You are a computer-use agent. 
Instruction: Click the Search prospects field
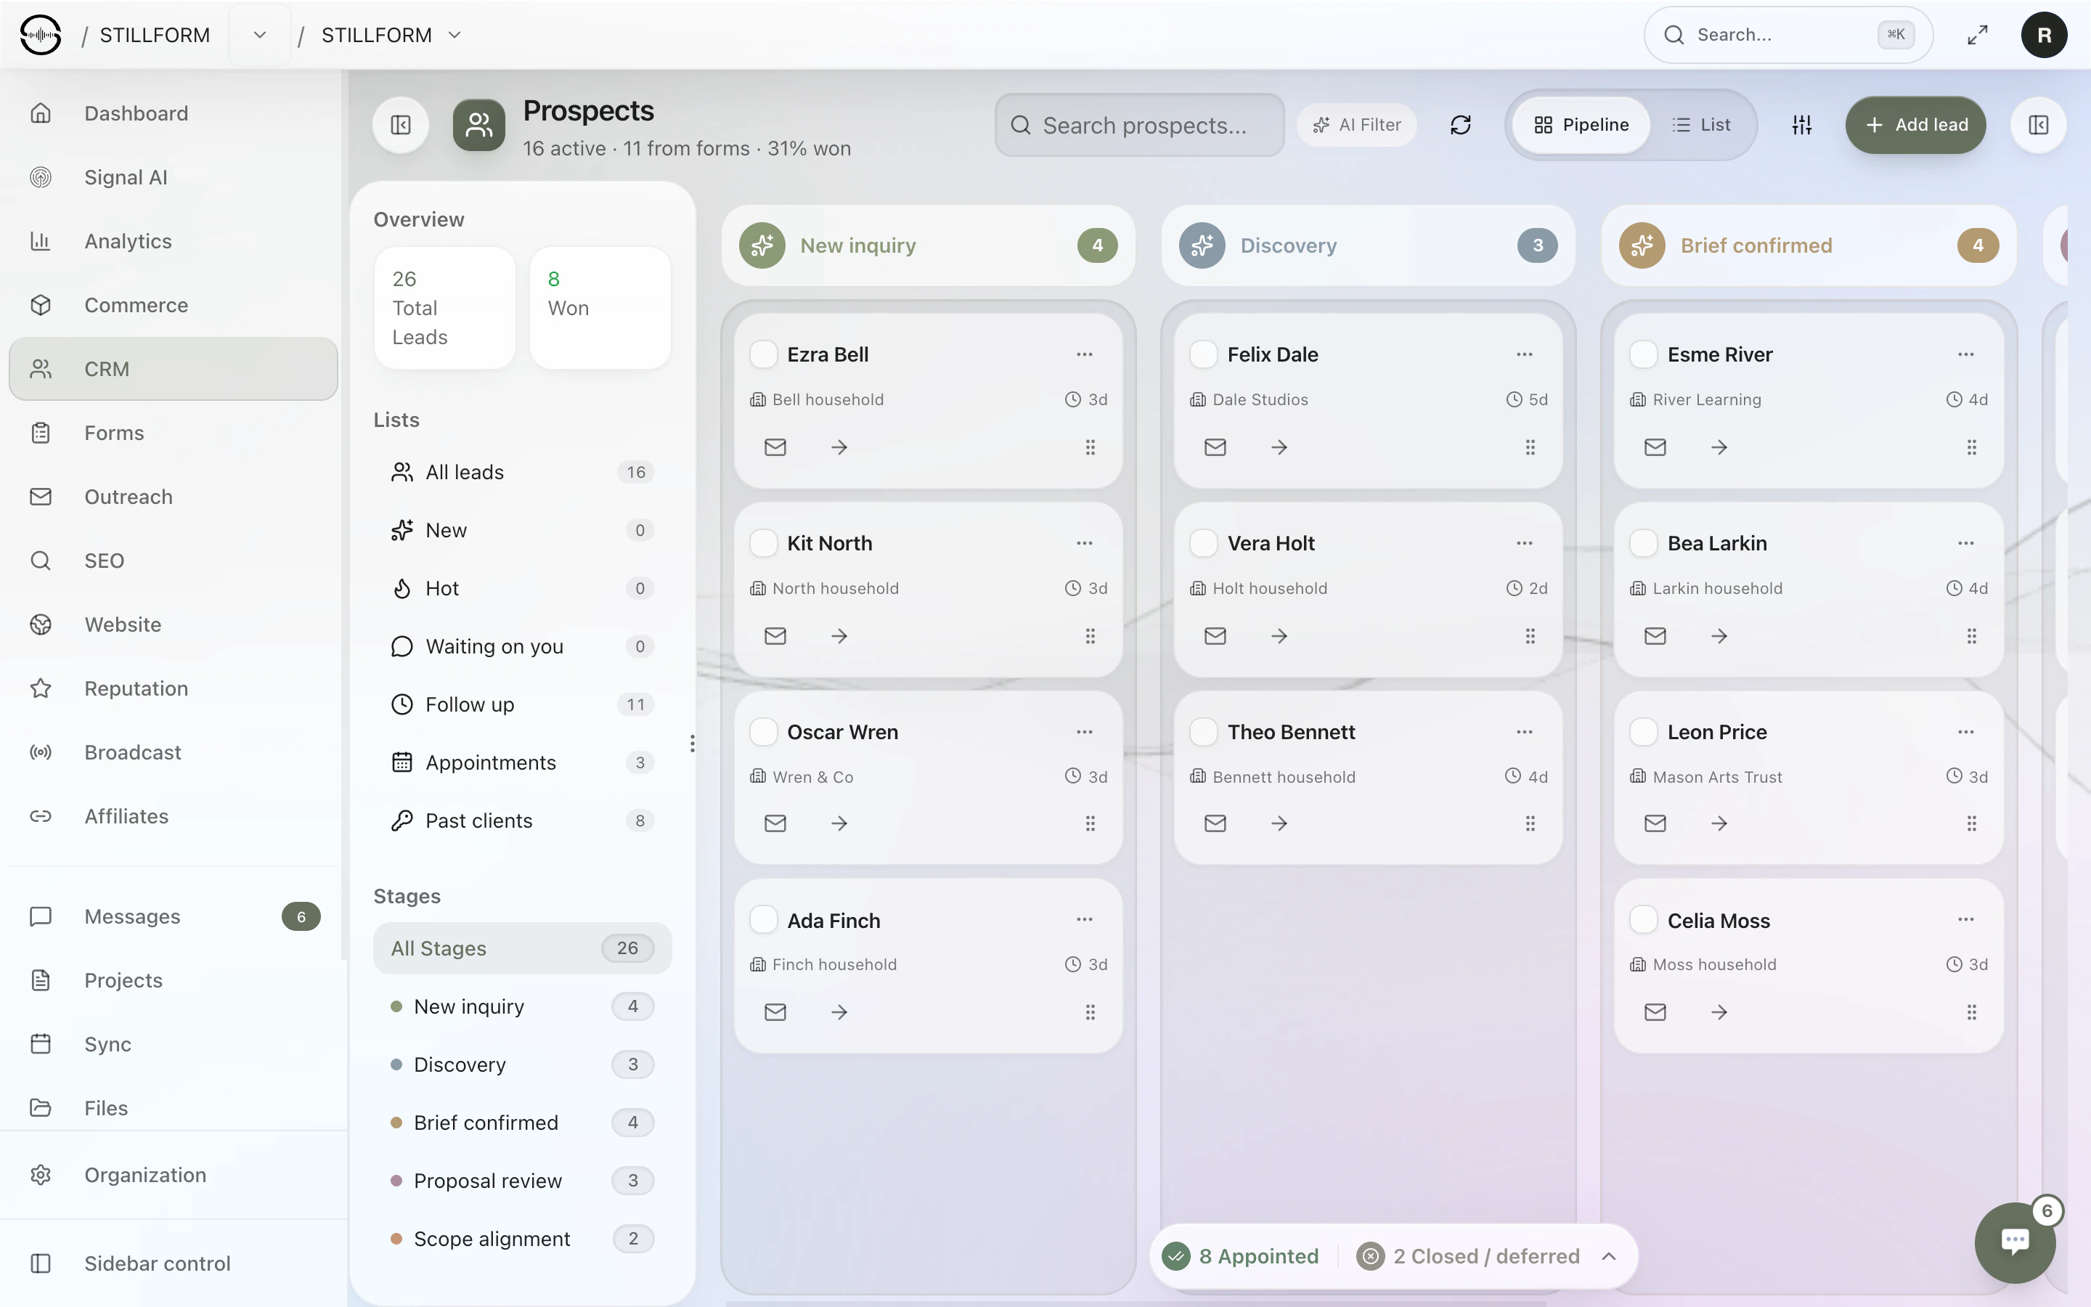coord(1140,126)
